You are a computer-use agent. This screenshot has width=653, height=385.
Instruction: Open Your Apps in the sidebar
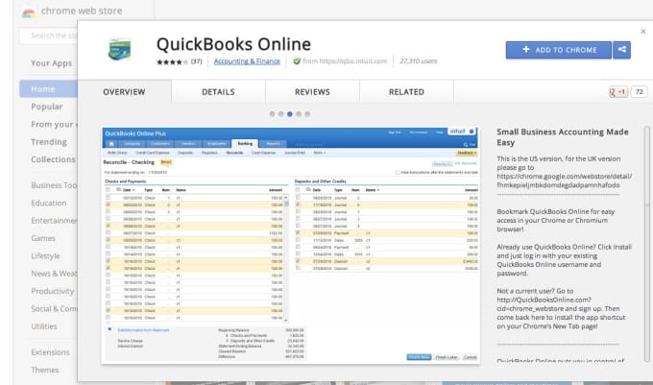(51, 63)
